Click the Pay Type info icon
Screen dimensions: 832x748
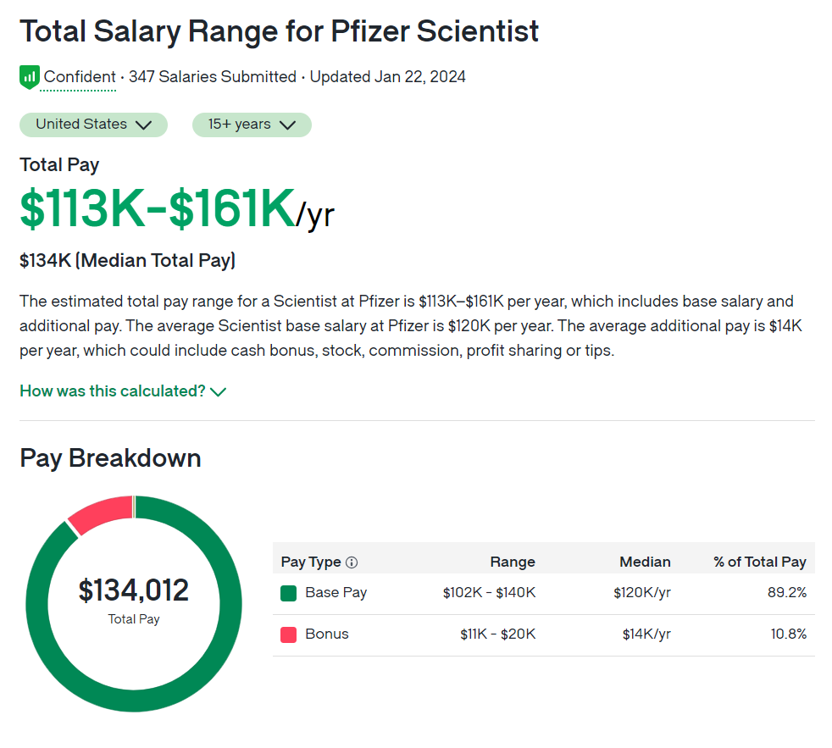coord(352,562)
